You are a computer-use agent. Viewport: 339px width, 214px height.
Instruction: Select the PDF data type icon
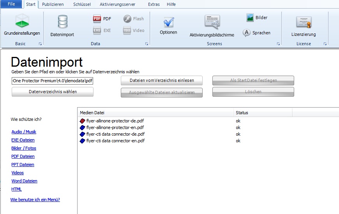pos(97,19)
